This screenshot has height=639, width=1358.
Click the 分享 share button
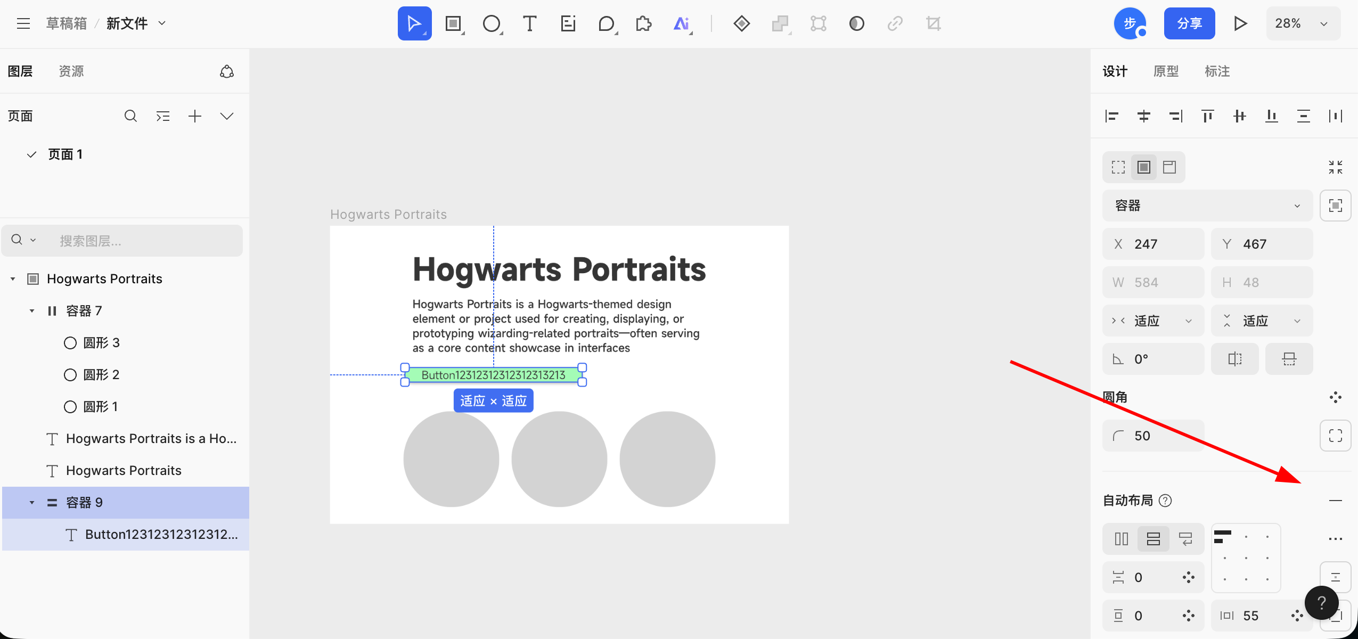(x=1189, y=23)
